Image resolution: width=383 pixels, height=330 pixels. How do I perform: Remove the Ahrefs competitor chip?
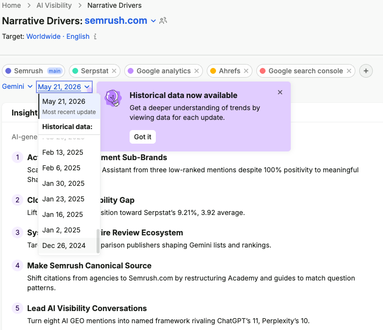[x=246, y=71]
